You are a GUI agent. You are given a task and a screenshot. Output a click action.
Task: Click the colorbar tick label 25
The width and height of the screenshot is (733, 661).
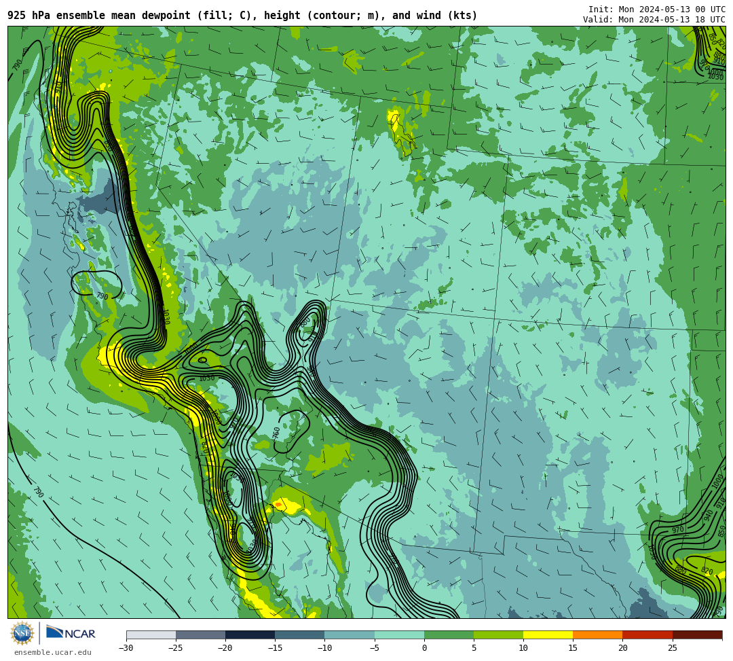click(672, 648)
